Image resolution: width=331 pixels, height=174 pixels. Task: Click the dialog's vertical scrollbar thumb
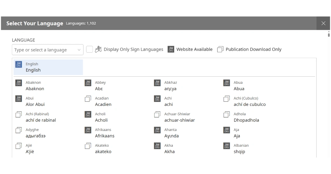pos(329,35)
